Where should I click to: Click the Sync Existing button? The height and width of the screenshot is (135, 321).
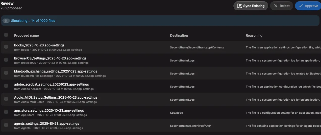[x=251, y=6]
